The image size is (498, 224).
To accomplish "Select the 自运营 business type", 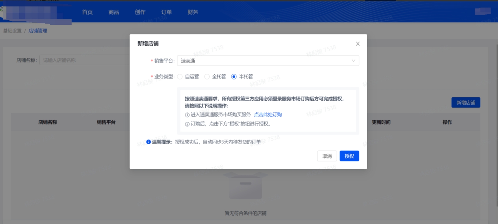I will tap(180, 77).
